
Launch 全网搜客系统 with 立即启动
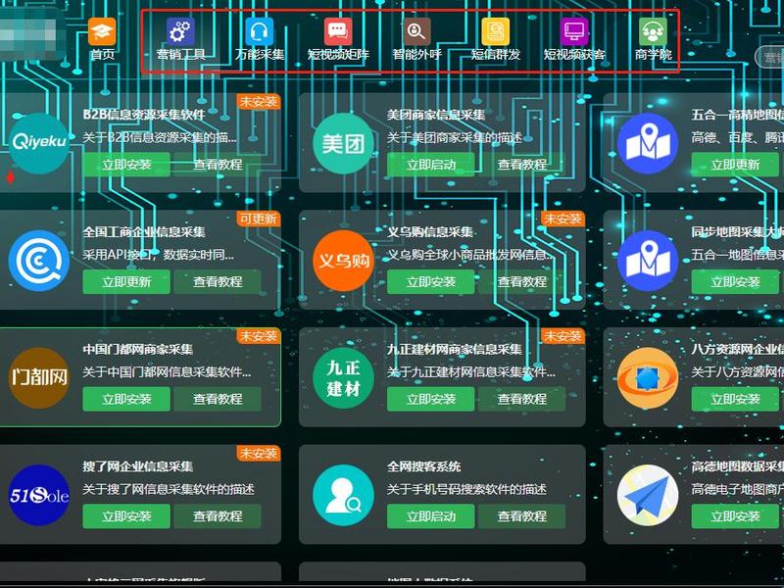[431, 516]
